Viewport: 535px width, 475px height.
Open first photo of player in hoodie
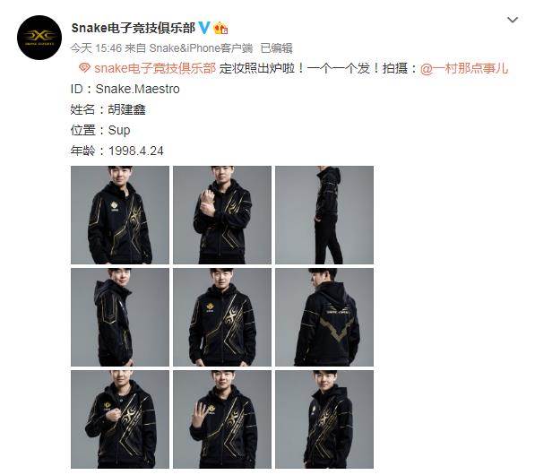coord(120,215)
